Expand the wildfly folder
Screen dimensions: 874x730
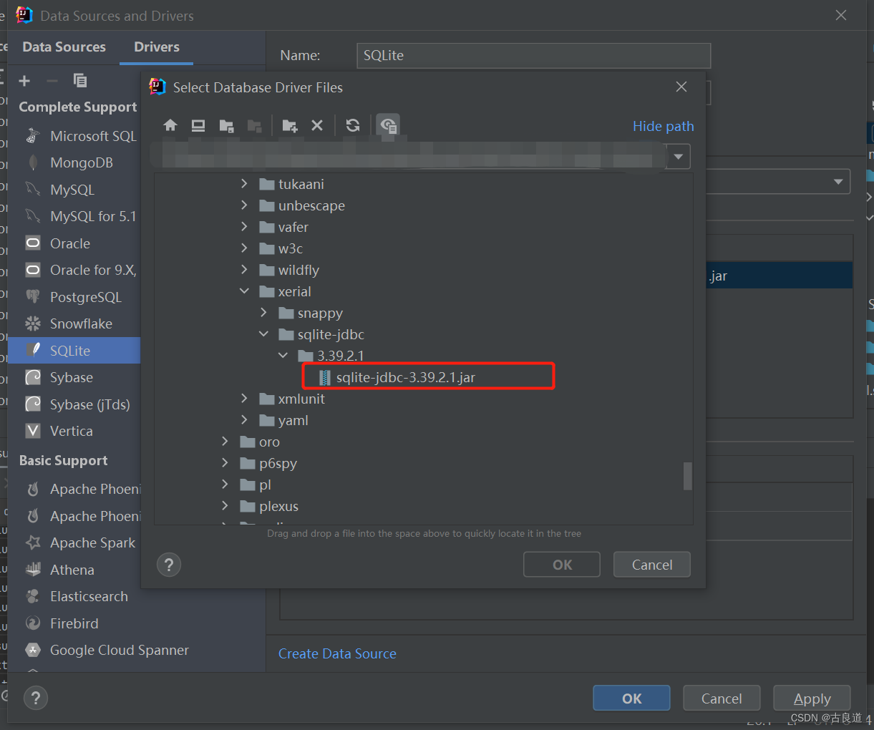[244, 270]
